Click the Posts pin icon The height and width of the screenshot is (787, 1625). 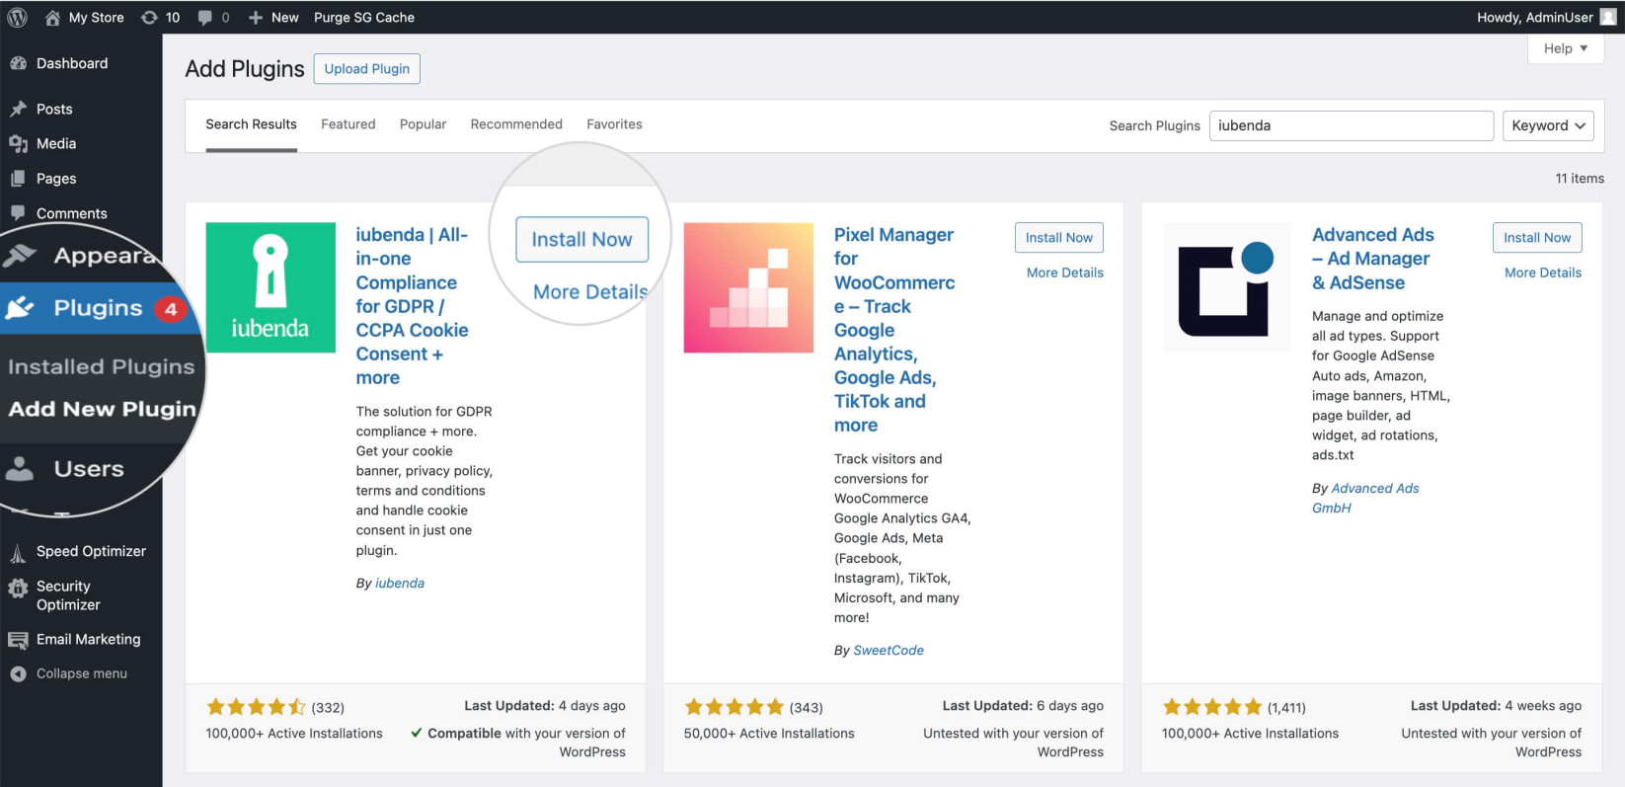pyautogui.click(x=18, y=109)
